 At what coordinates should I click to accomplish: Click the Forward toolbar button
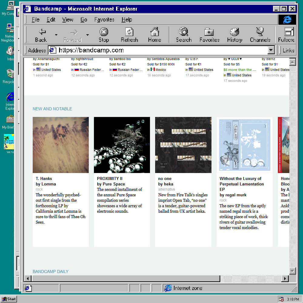point(72,35)
